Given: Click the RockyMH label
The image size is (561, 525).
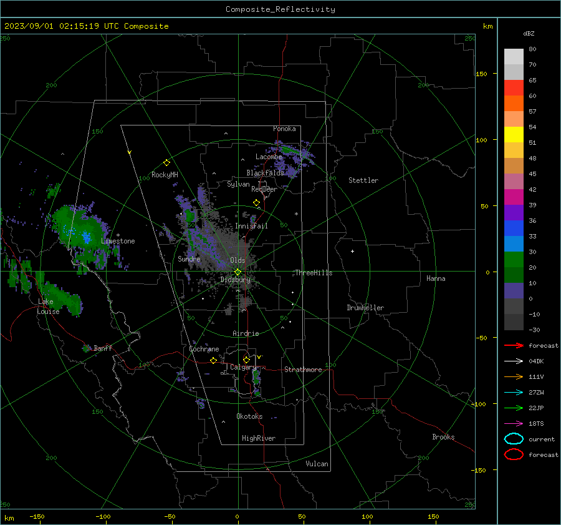Looking at the screenshot, I should [165, 175].
